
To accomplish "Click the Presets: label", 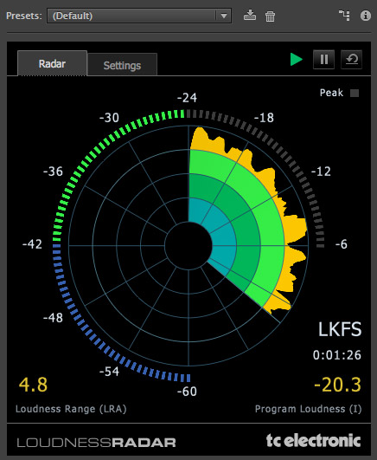I will (x=24, y=16).
